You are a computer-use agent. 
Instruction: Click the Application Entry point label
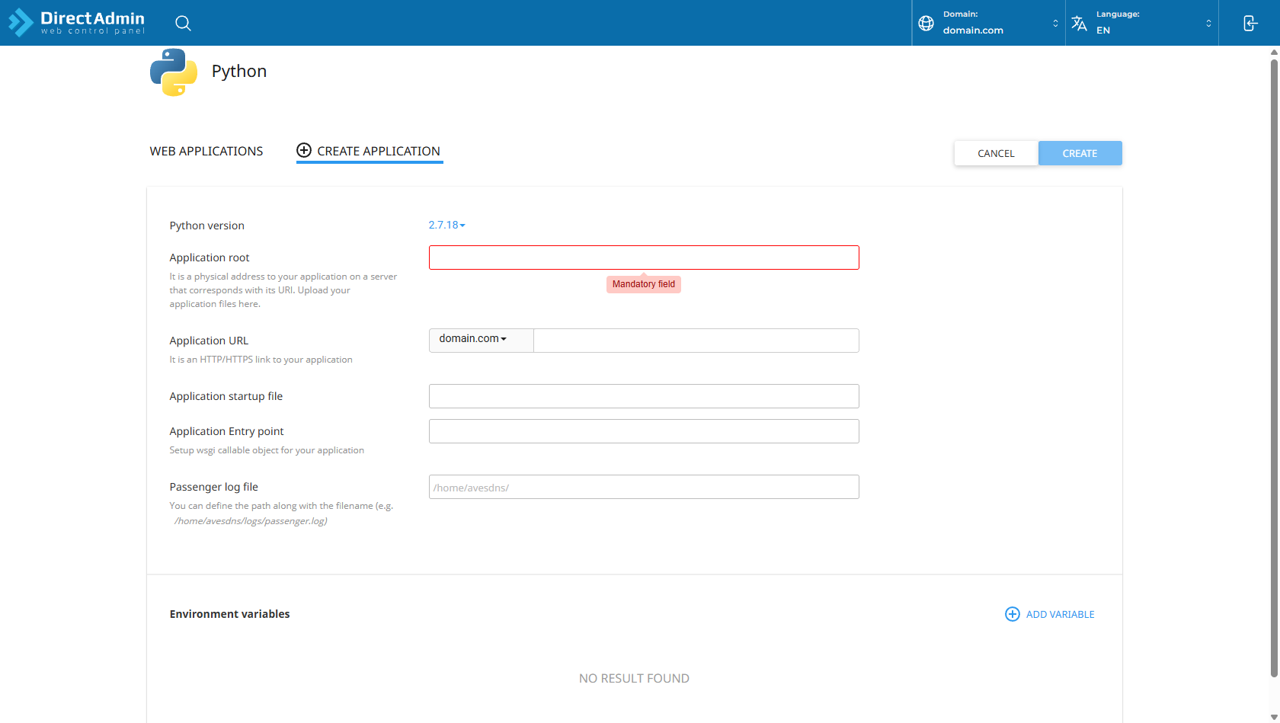tap(226, 431)
